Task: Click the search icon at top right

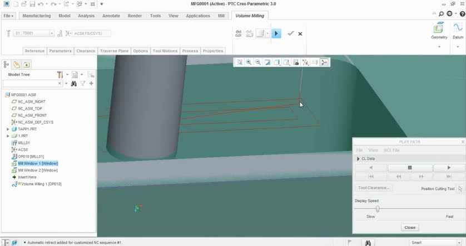Action: [x=442, y=14]
